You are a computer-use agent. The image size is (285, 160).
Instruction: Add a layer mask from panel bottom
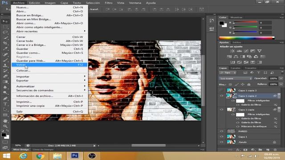[x=245, y=150]
